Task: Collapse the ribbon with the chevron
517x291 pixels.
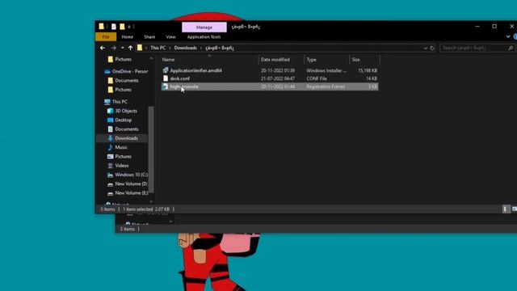Action: coord(508,37)
